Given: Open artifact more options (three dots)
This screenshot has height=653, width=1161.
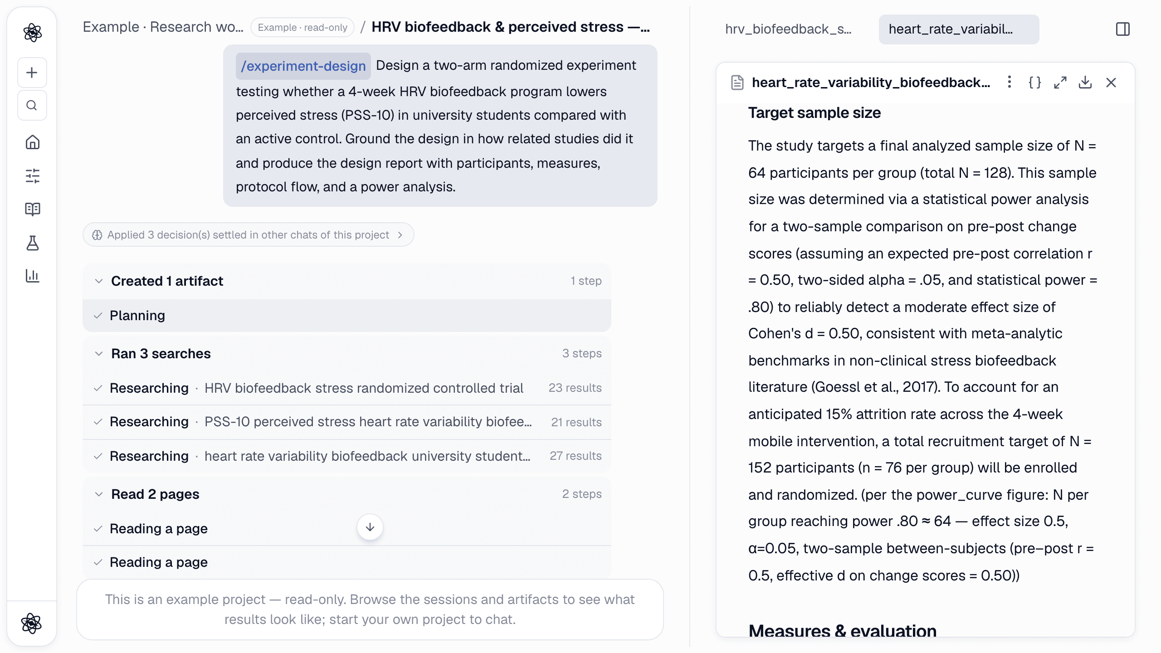Looking at the screenshot, I should click(x=1009, y=82).
